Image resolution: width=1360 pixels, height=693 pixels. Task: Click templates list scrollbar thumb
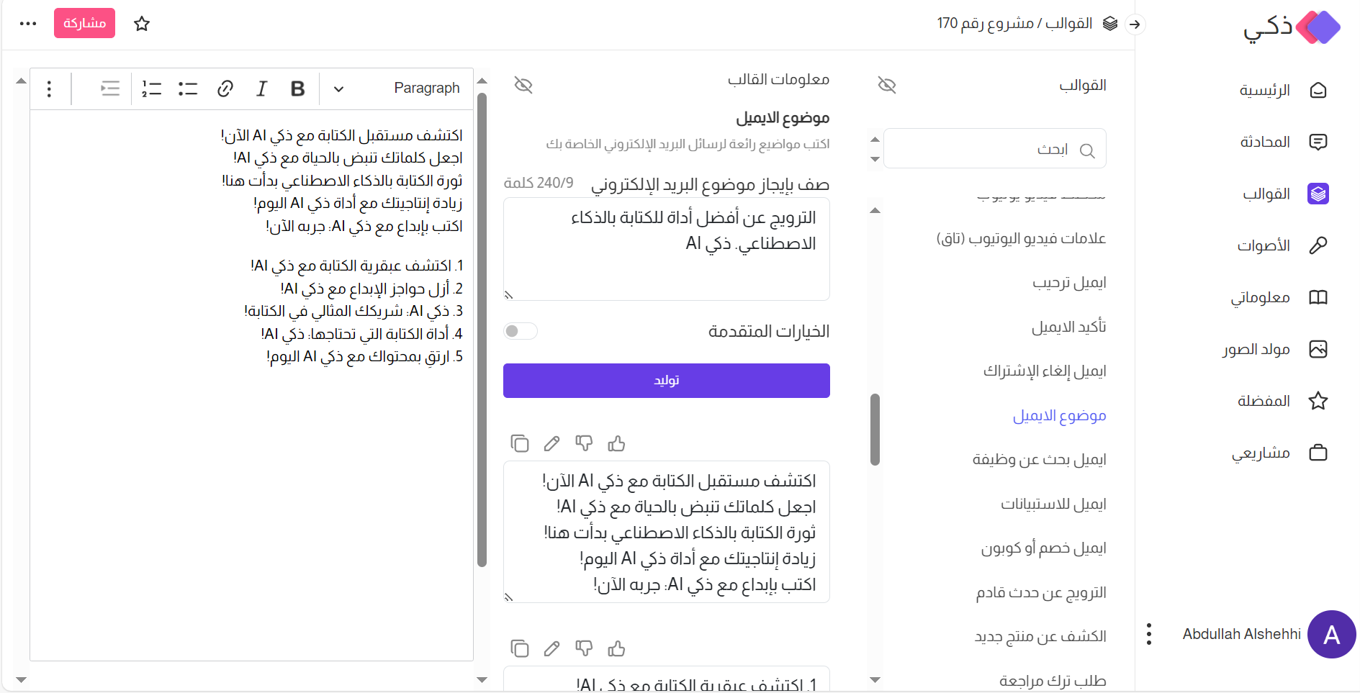(875, 430)
